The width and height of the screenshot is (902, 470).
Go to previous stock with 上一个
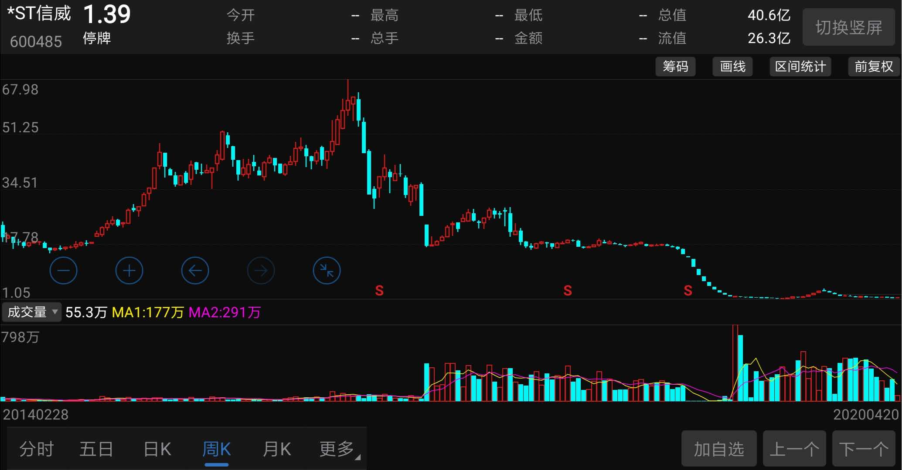(794, 449)
